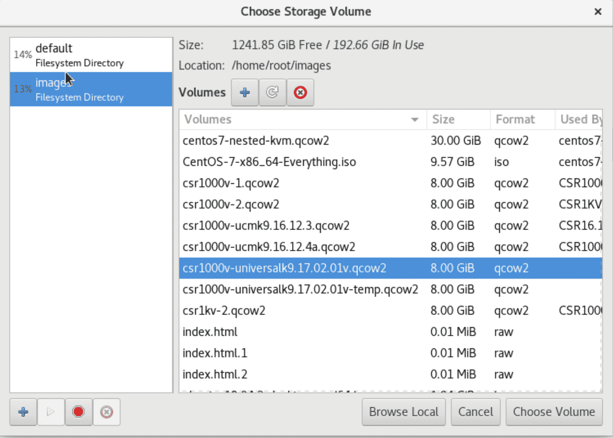
Task: Sort by the Size column header
Action: [458, 120]
